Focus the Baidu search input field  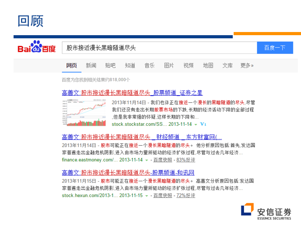(160, 48)
